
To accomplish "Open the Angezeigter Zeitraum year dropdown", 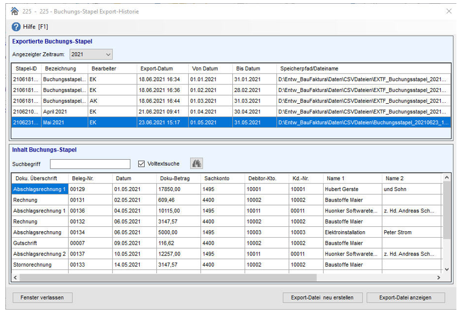I will click(x=91, y=54).
